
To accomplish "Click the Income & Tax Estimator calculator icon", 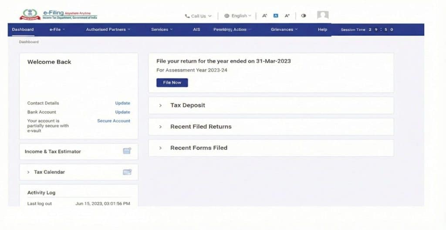I will tap(127, 151).
